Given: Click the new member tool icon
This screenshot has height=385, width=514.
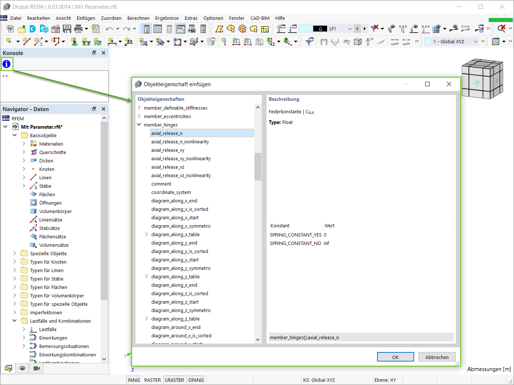Looking at the screenshot, I should [x=38, y=41].
